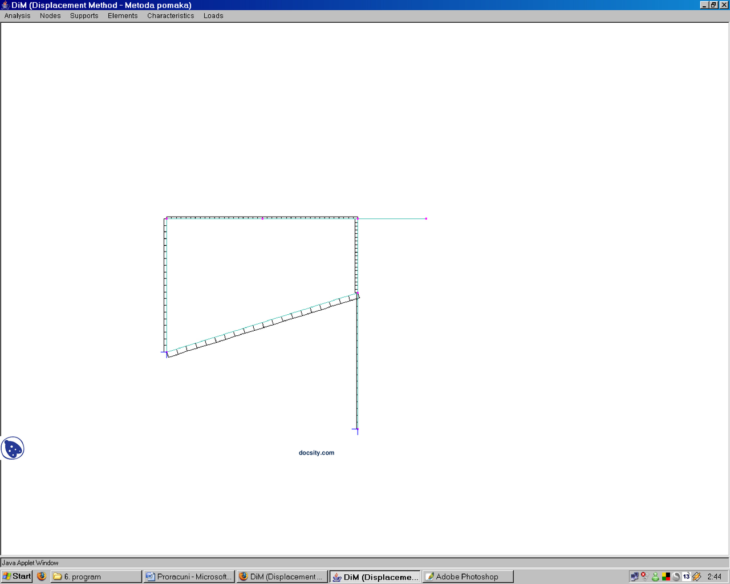Click the red-yellow-green squares tray icon
Image resolution: width=730 pixels, height=584 pixels.
coord(666,577)
